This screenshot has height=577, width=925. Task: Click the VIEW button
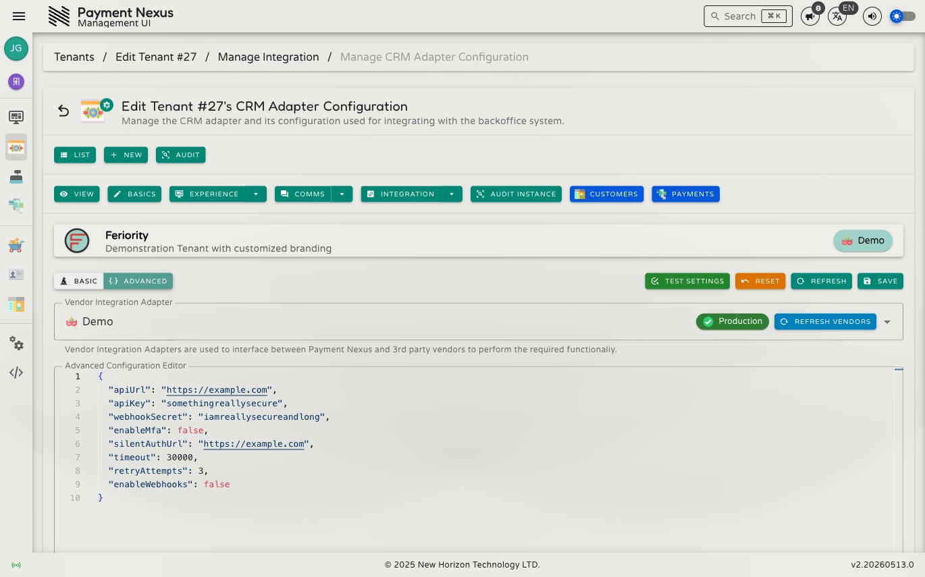(77, 194)
